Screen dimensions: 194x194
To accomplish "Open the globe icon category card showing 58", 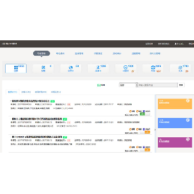I will (71, 68).
